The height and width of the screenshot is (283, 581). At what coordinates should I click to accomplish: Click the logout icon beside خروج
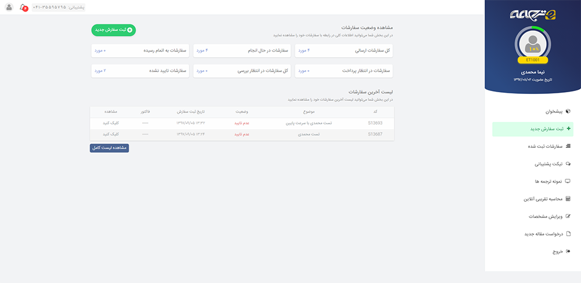[568, 251]
